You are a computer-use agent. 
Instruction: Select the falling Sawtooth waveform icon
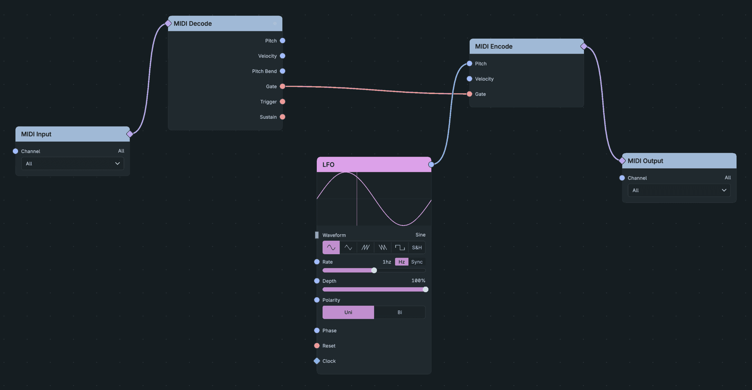[382, 247]
